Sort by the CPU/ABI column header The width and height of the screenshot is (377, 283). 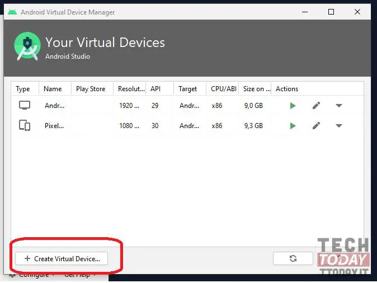point(224,89)
